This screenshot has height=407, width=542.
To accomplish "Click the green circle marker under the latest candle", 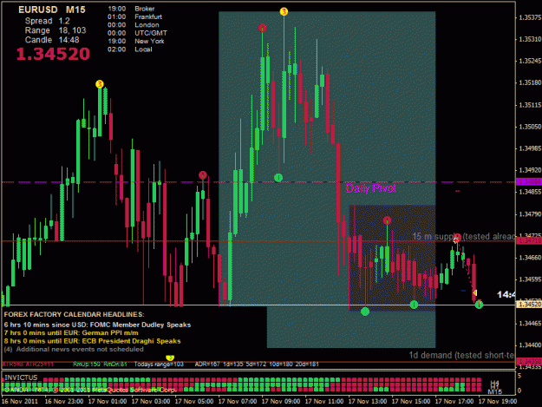I will coord(479,305).
